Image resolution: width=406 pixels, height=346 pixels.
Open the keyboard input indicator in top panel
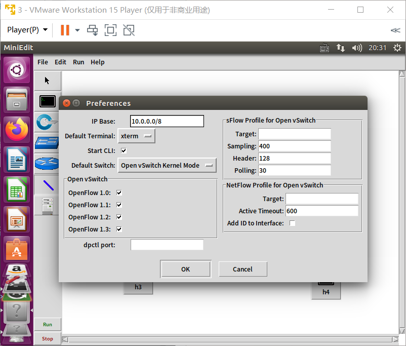click(x=324, y=48)
